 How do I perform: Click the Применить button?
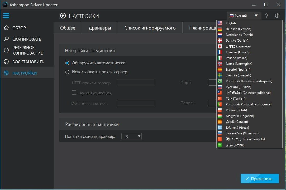click(260, 179)
